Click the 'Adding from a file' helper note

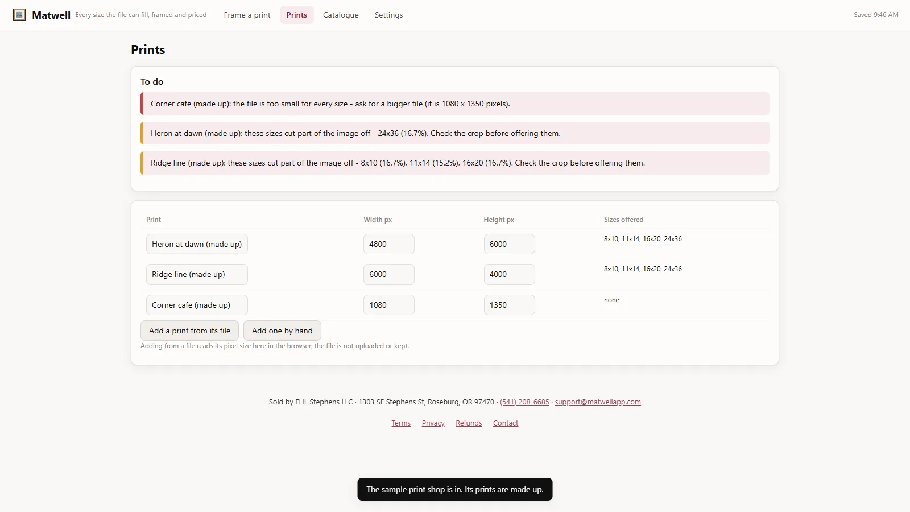click(x=275, y=346)
